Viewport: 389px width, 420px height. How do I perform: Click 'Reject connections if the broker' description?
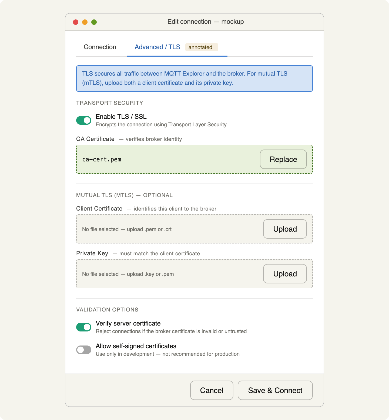tap(171, 331)
